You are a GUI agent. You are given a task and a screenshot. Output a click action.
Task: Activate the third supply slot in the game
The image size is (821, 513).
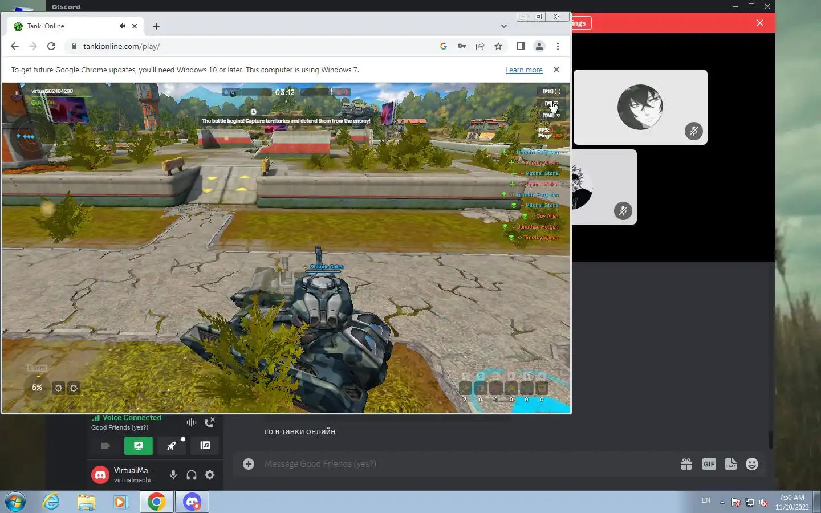[496, 388]
